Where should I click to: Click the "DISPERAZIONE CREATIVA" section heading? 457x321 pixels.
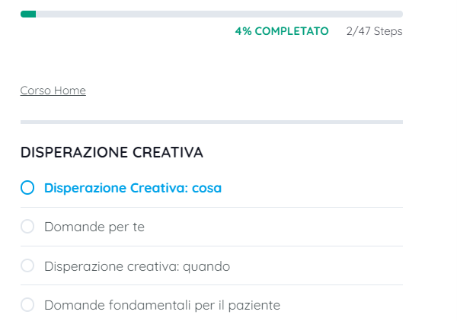(x=112, y=153)
